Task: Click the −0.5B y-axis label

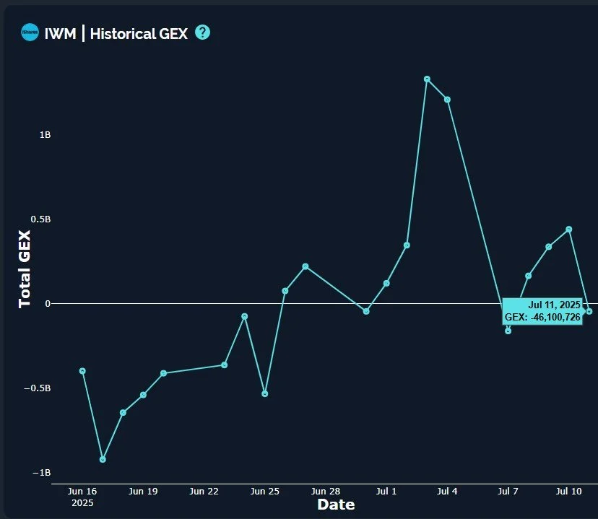Action: (38, 388)
